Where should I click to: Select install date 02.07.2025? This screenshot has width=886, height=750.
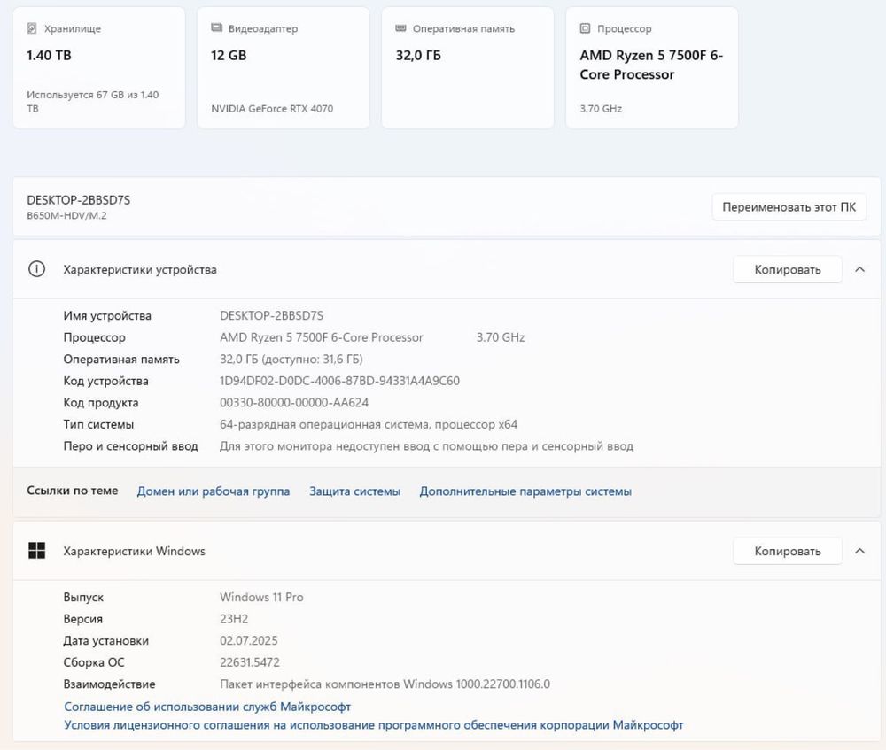pyautogui.click(x=249, y=640)
